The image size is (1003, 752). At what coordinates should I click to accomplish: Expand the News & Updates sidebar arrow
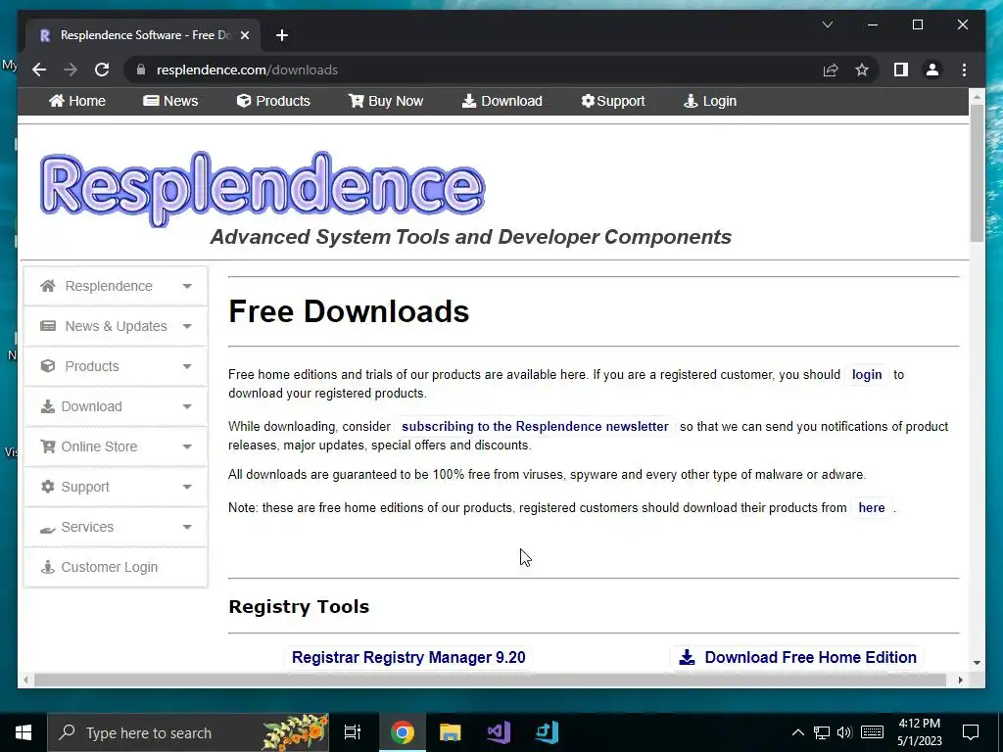(x=187, y=327)
